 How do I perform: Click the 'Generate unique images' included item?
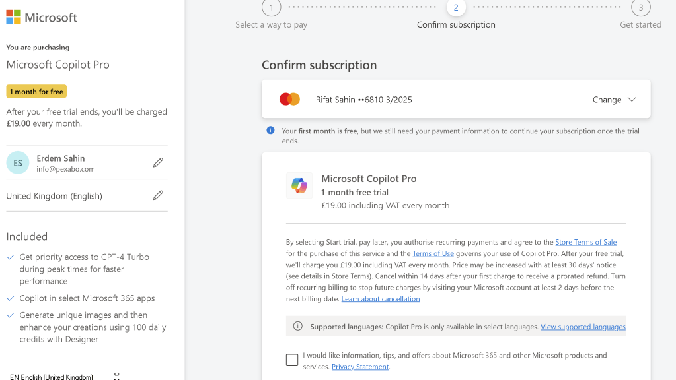click(93, 327)
